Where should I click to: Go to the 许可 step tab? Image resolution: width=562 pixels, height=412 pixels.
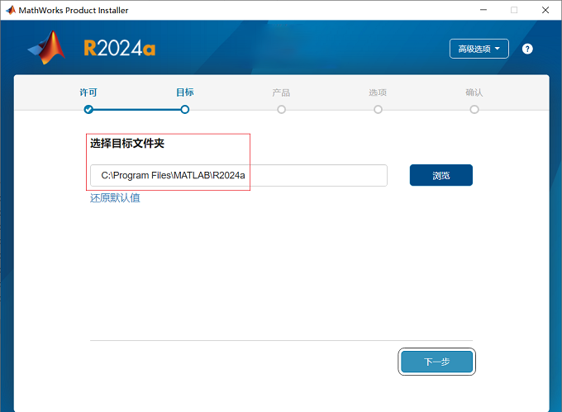(x=88, y=92)
